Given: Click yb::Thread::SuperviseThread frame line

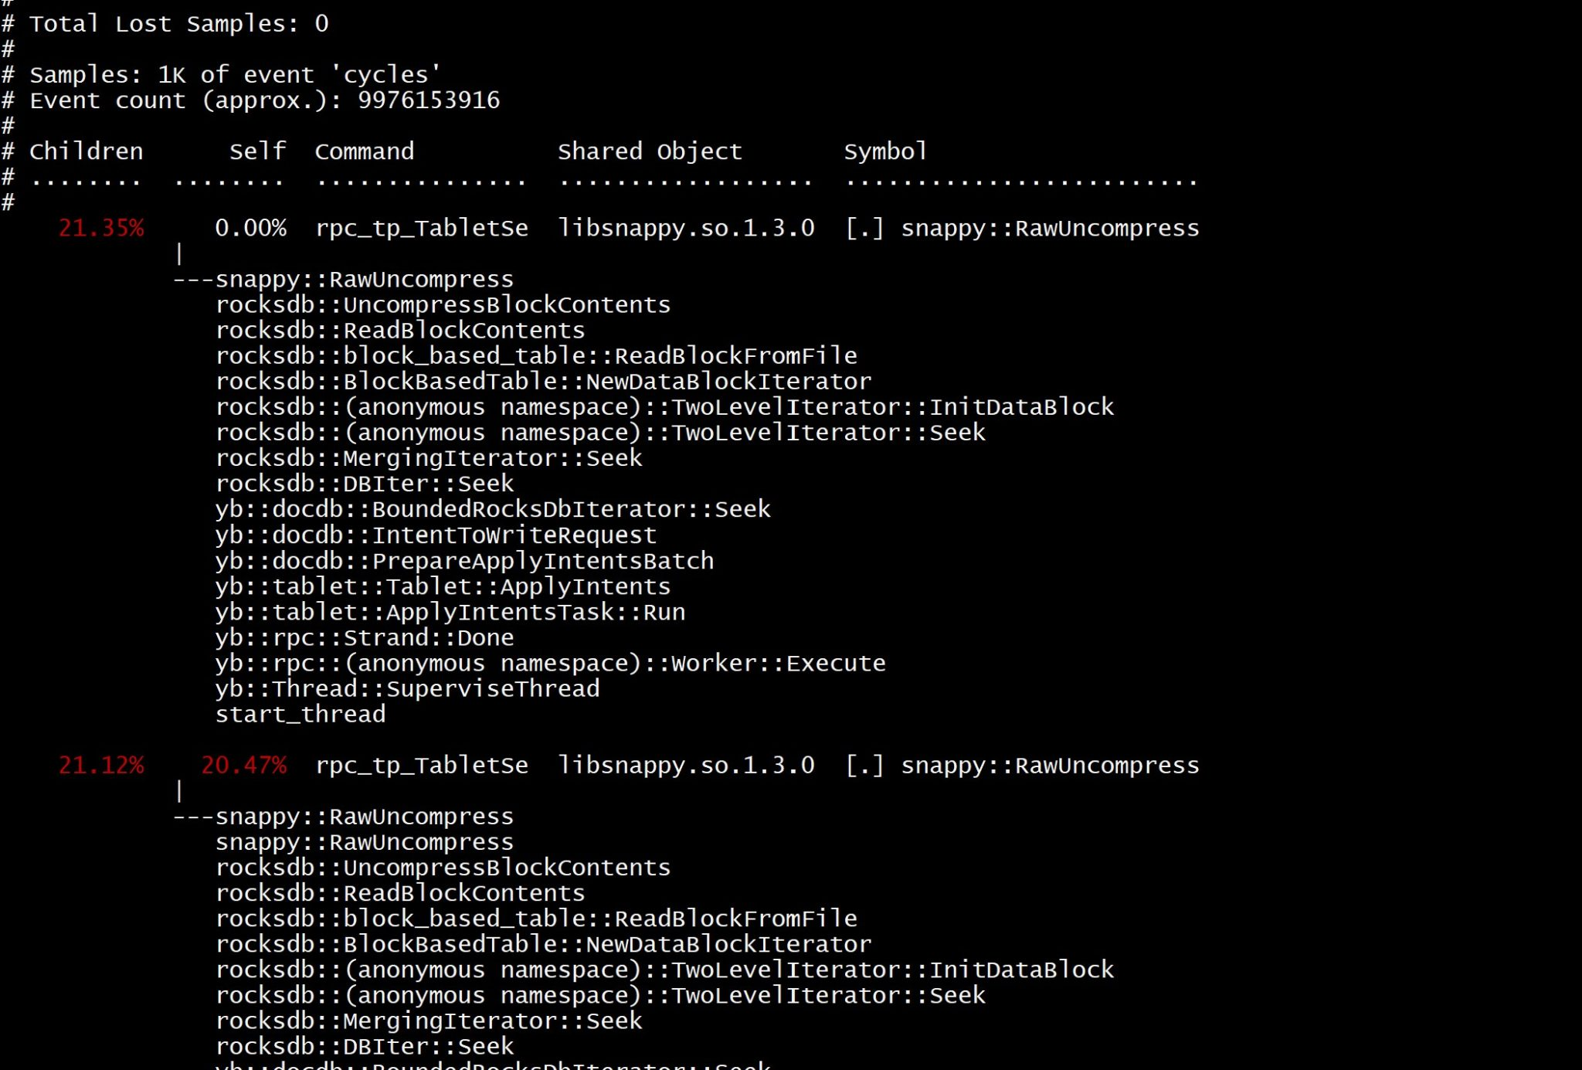Looking at the screenshot, I should tap(408, 688).
